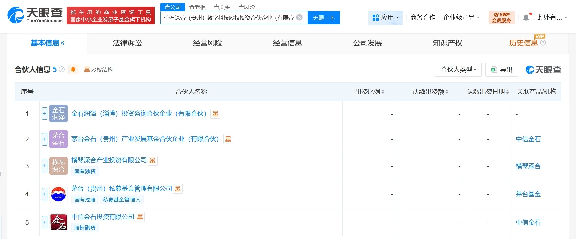Expand the 横琴深合 row plus toggle
The height and width of the screenshot is (239, 576).
[x=45, y=166]
